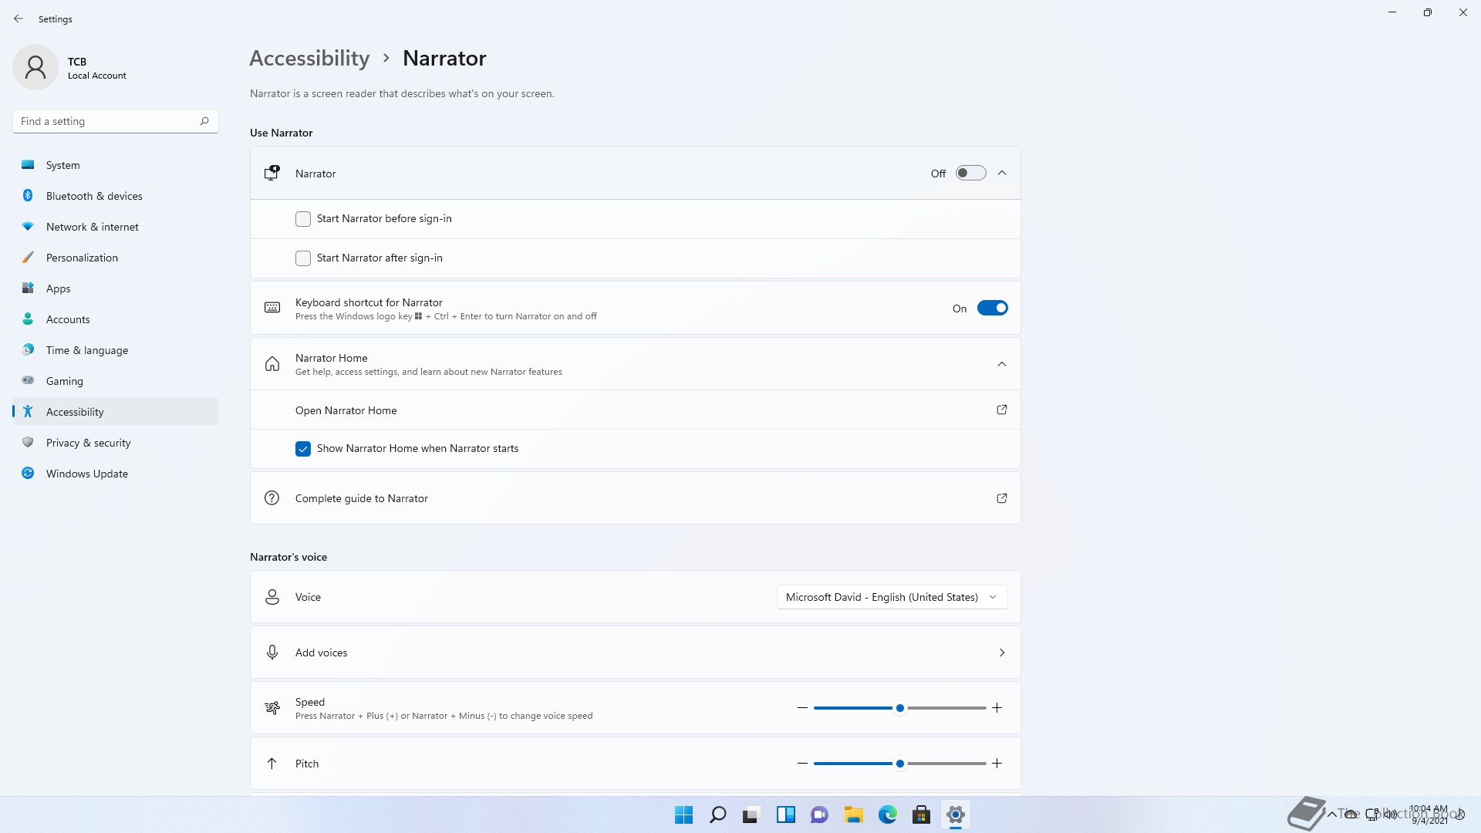1481x833 pixels.
Task: Click the external link icon for Complete guide to Narrator
Action: pyautogui.click(x=1002, y=498)
